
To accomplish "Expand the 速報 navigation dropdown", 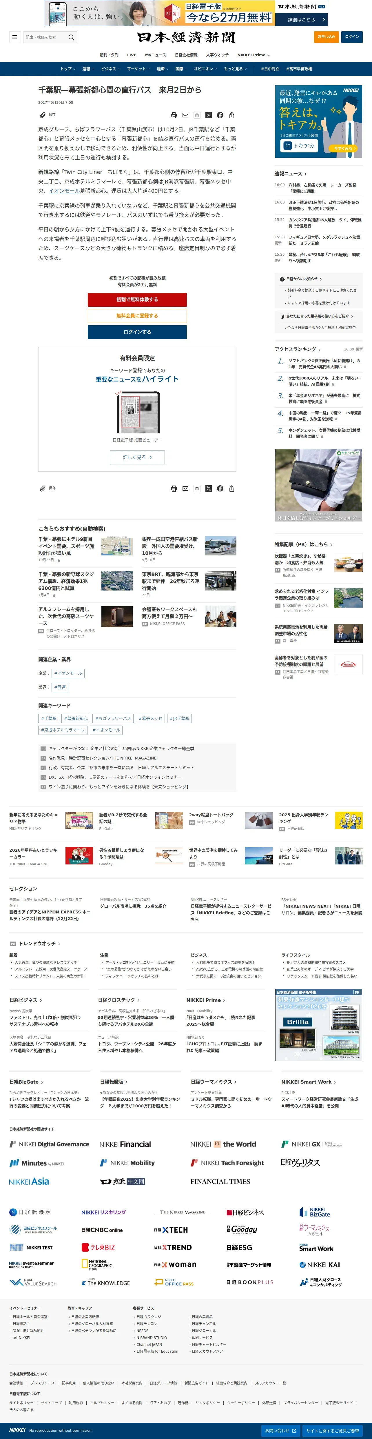I will pyautogui.click(x=88, y=69).
